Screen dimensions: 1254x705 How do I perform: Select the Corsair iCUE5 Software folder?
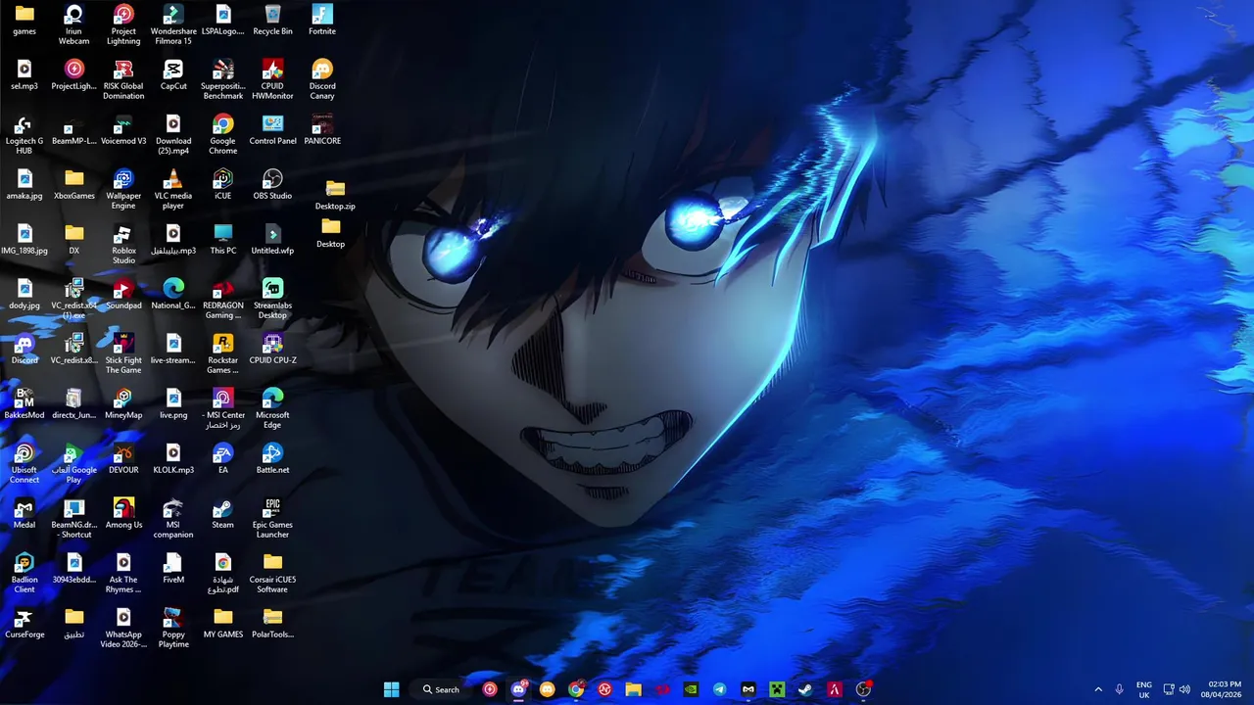272,573
